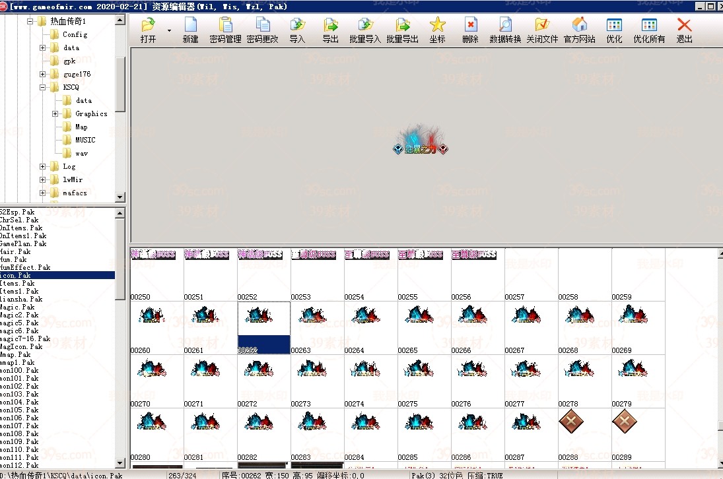The image size is (723, 479).
Task: Click file list scrollbar up arrow
Action: click(x=120, y=213)
